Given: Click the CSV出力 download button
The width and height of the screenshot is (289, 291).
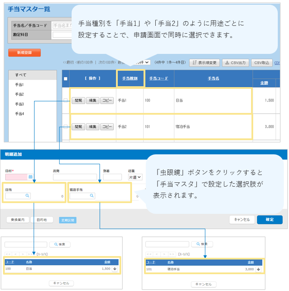Looking at the screenshot, I should pyautogui.click(x=235, y=63).
